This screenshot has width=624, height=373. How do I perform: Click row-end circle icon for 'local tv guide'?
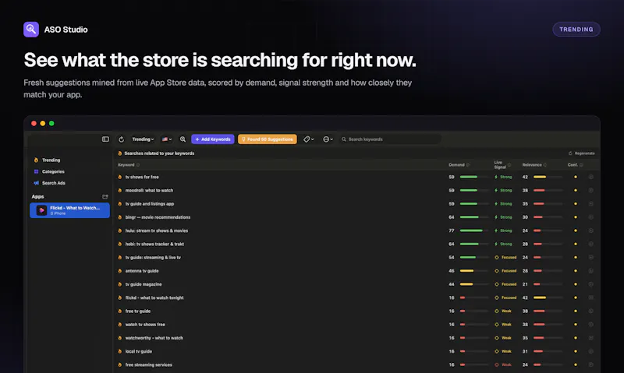click(591, 351)
